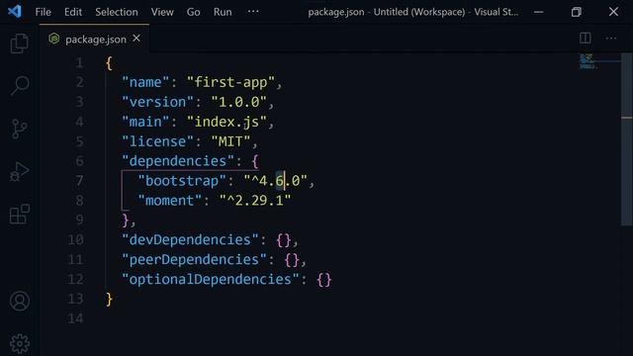Click the "moment" key text
Screen dimensions: 633x356
click(169, 201)
